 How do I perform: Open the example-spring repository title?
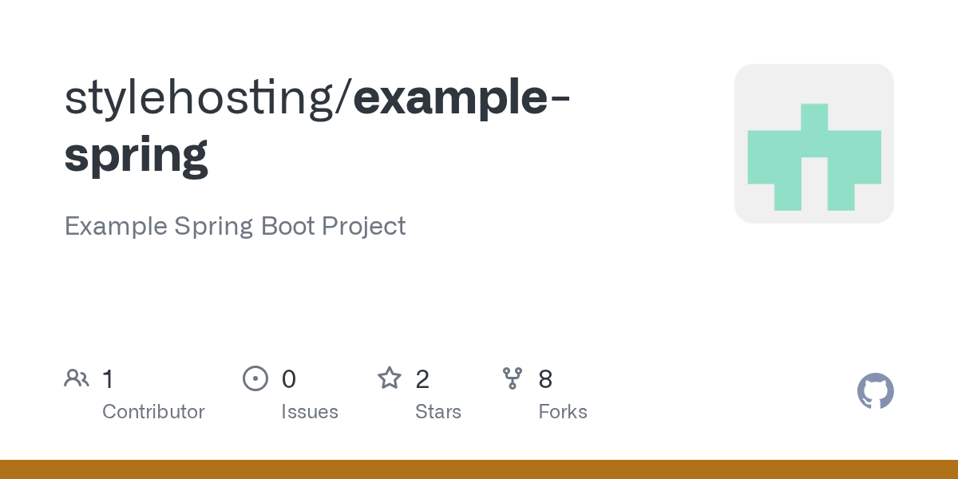(318, 126)
